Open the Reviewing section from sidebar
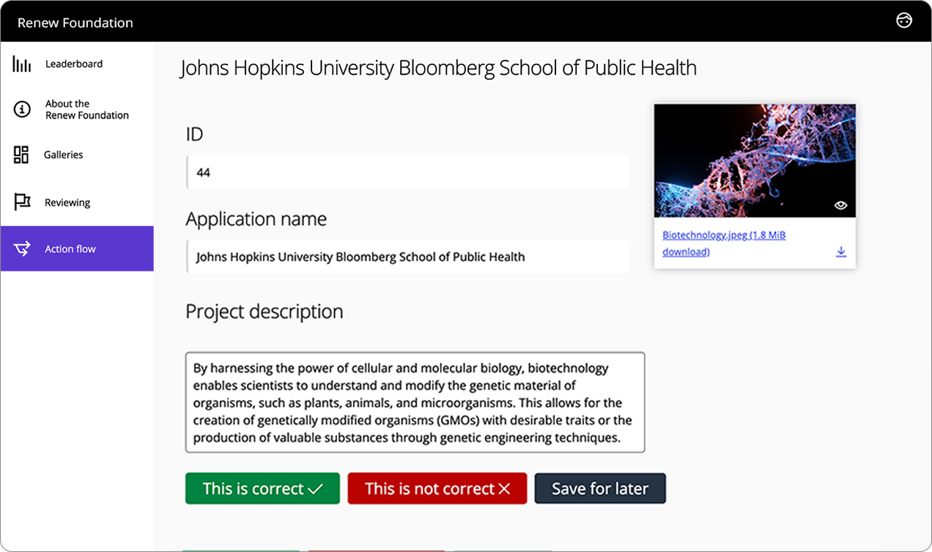 click(67, 202)
